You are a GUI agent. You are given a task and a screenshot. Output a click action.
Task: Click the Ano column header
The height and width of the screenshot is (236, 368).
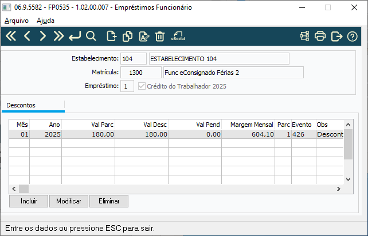tap(45, 125)
